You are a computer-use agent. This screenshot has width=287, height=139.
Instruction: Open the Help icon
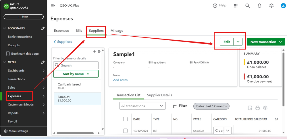[x=215, y=6]
